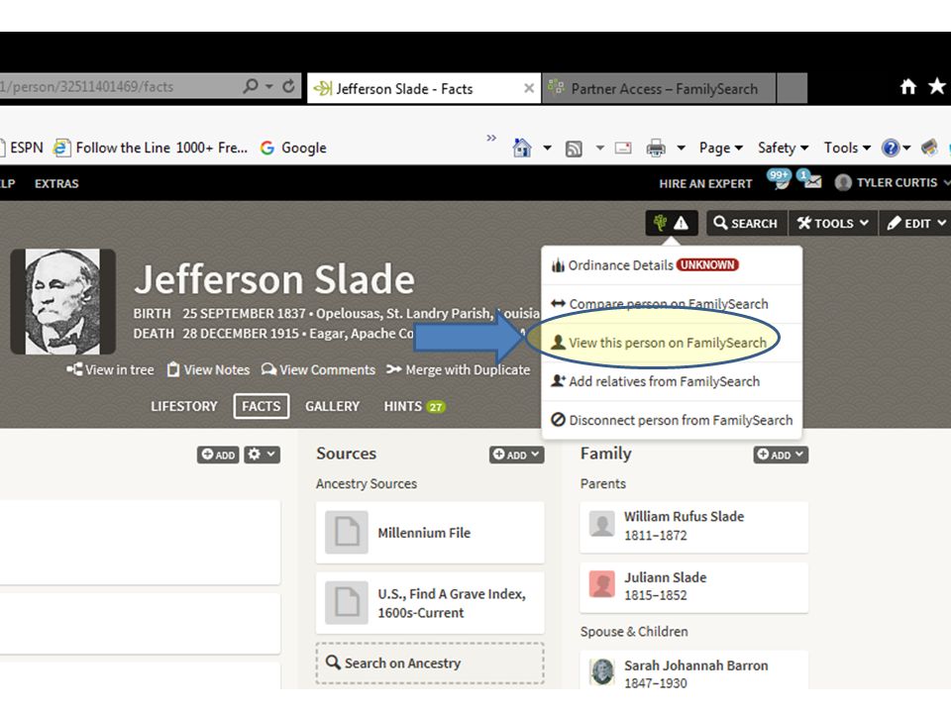Click Millennium File document icon
Screen dimensions: 951x713
pos(347,533)
